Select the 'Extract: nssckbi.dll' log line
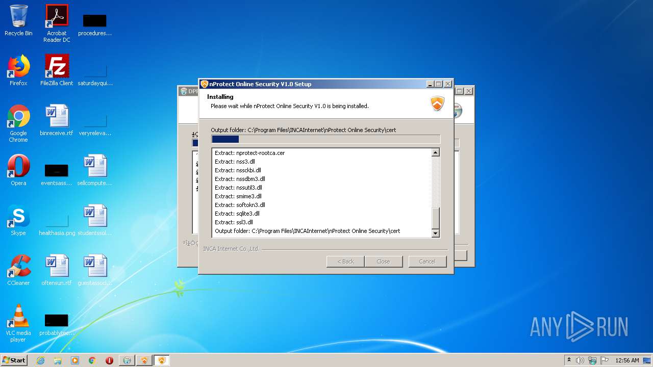This screenshot has height=367, width=653. point(238,170)
